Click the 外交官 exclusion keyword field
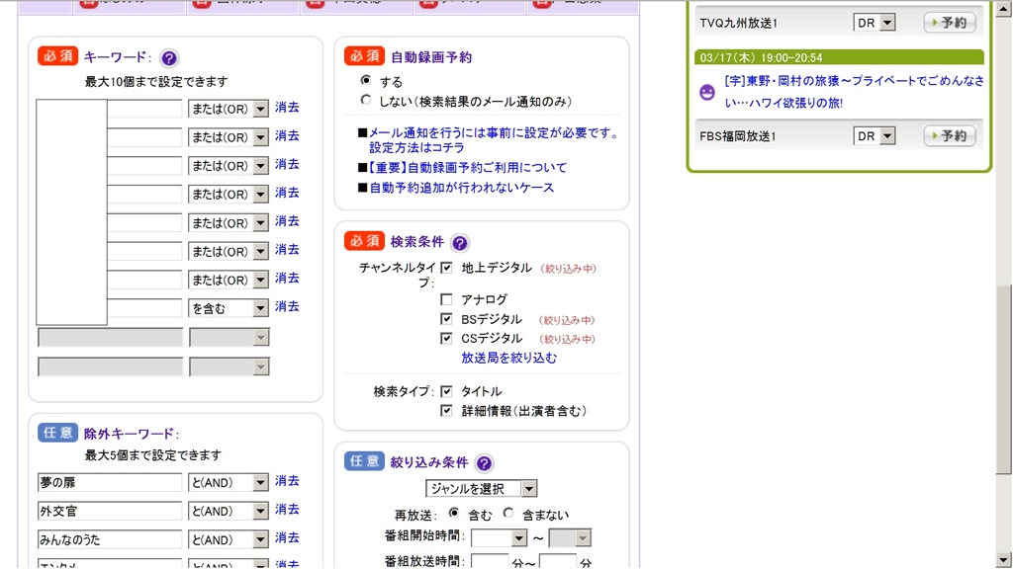Viewport: 1013px width, 569px height. (x=110, y=511)
